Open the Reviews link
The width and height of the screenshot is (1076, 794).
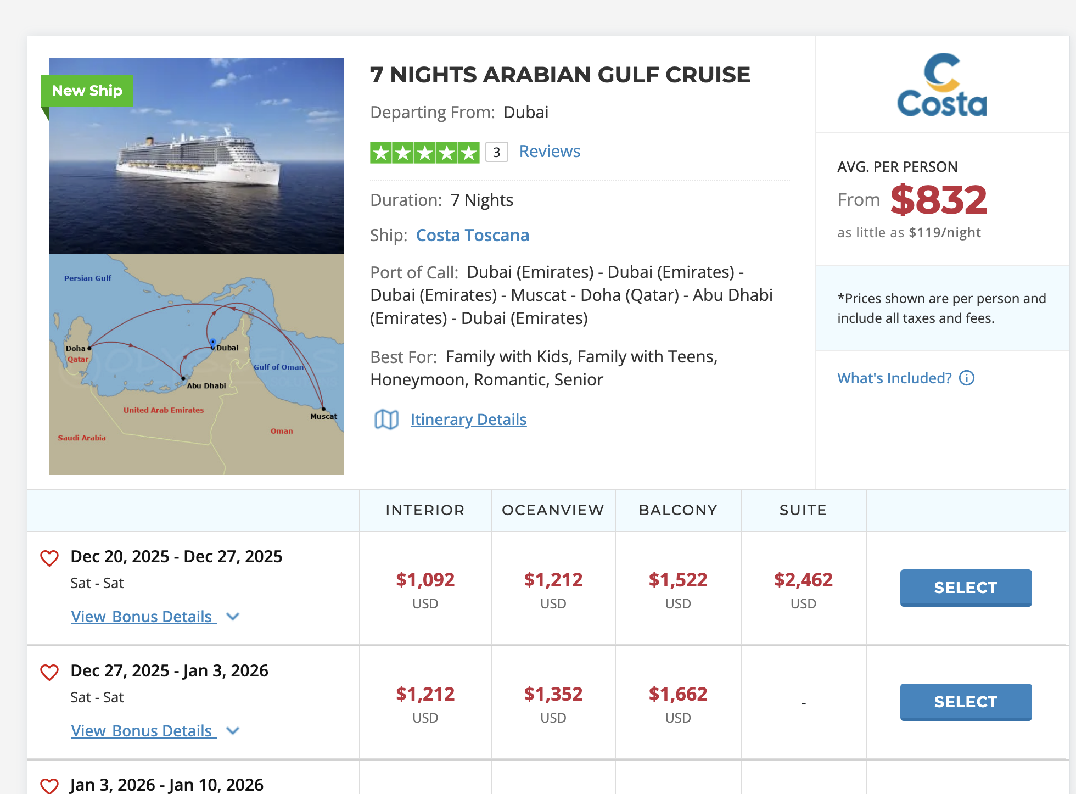(x=550, y=152)
